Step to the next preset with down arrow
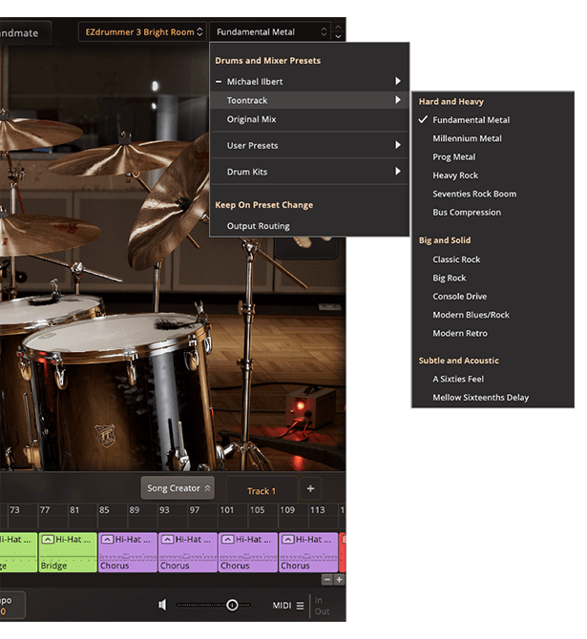 337,36
